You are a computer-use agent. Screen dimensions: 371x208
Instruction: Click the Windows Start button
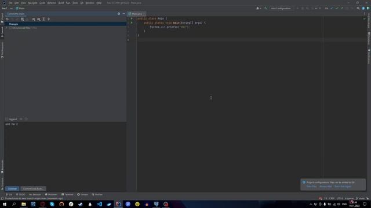point(5,204)
